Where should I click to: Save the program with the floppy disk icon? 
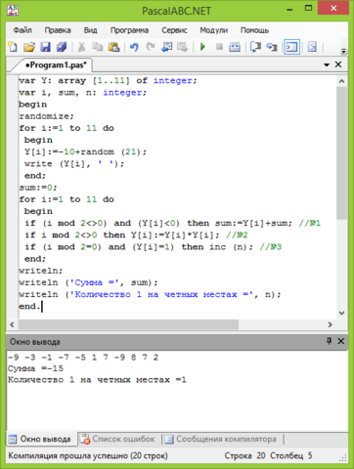click(x=45, y=47)
